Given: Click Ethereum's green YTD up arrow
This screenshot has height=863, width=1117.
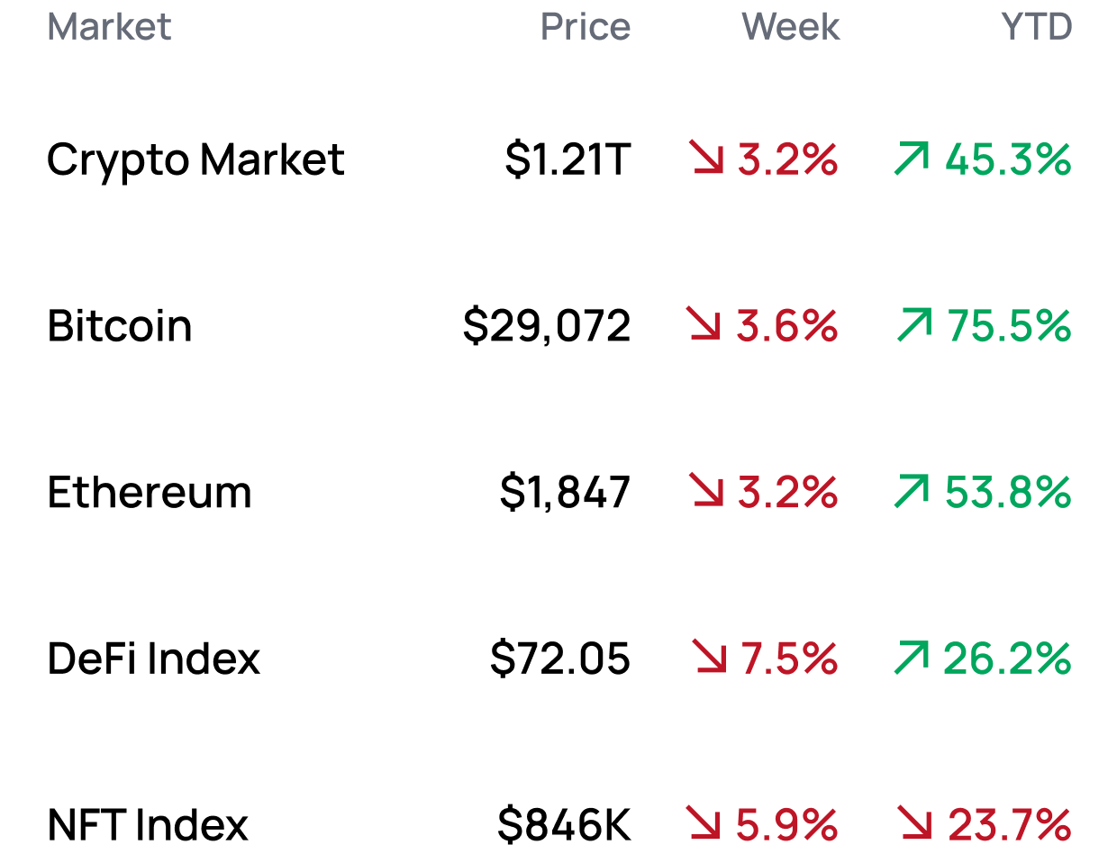Looking at the screenshot, I should pos(912,491).
